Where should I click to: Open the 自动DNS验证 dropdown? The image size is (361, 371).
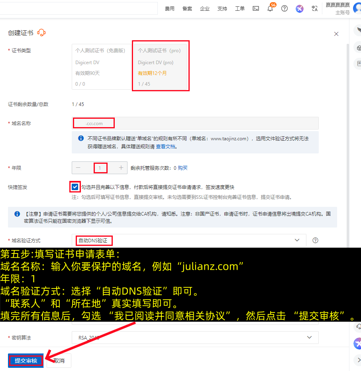point(187,240)
